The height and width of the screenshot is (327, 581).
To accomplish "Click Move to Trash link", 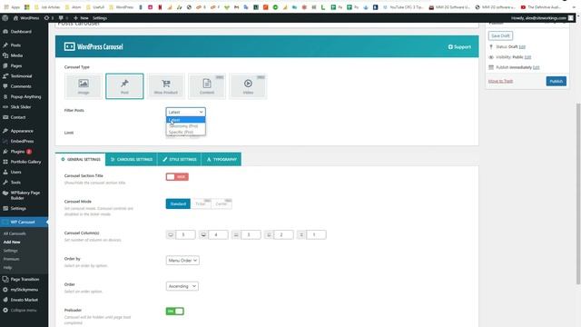I will tap(500, 81).
